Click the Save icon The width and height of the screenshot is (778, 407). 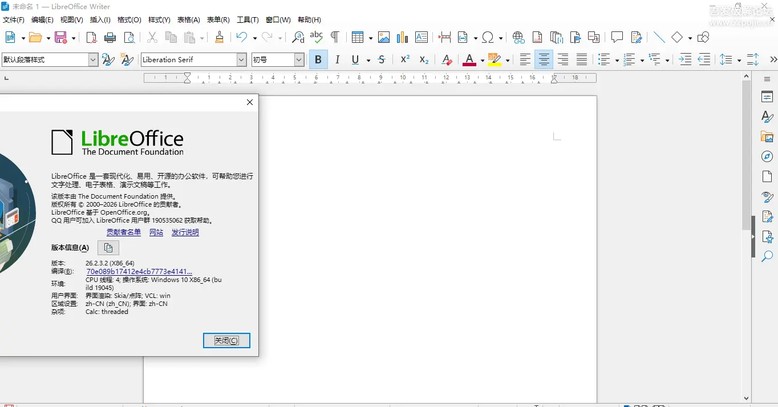pos(60,38)
